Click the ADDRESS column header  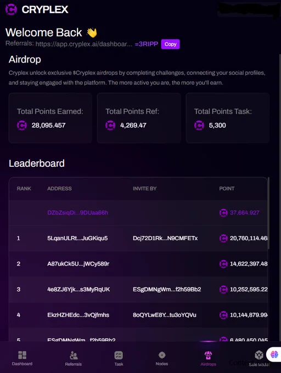(59, 189)
